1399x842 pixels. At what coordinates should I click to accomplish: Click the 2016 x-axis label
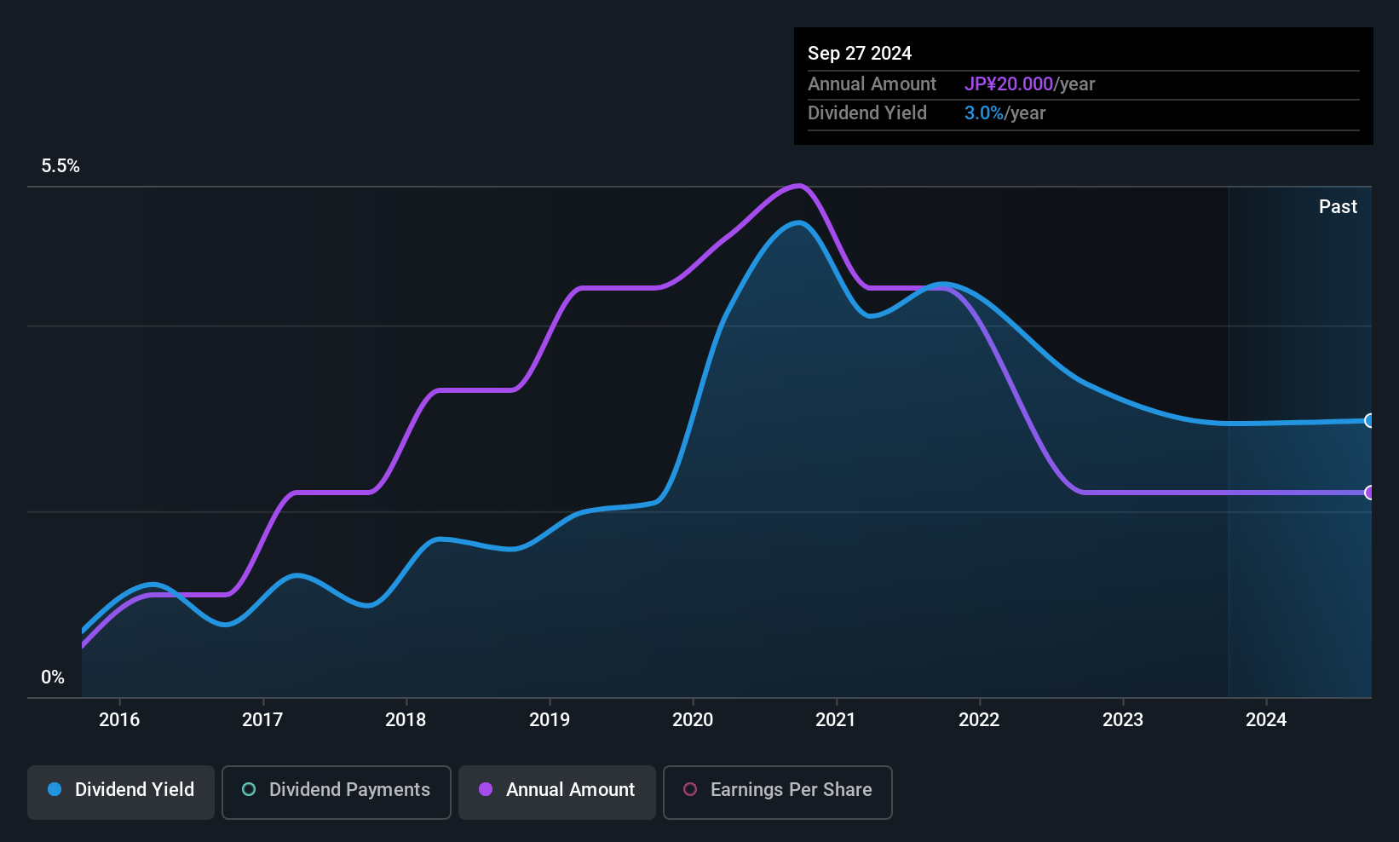click(119, 719)
